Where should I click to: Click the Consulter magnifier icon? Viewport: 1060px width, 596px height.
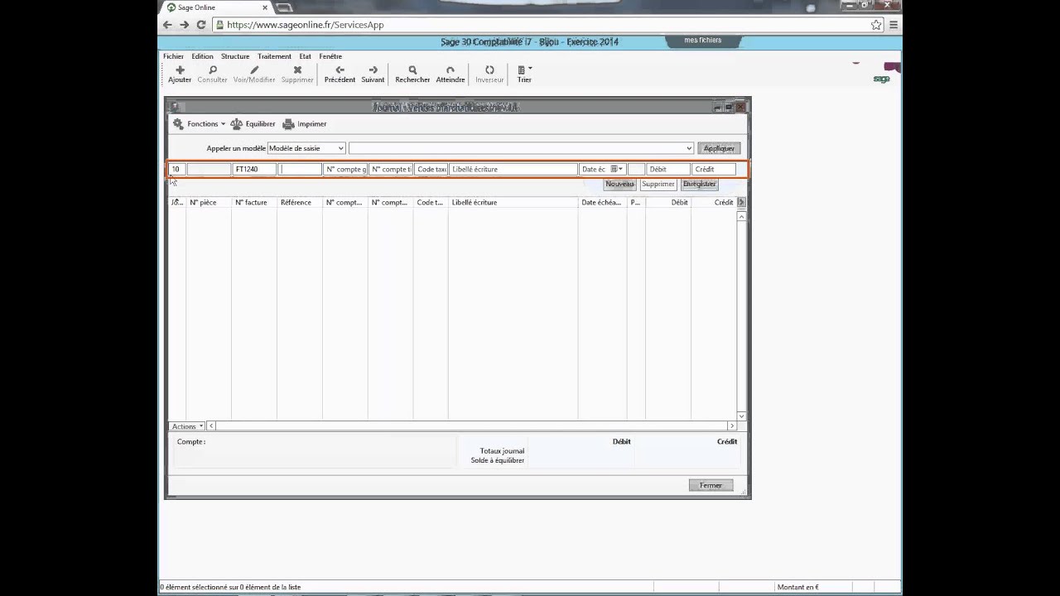pos(213,70)
